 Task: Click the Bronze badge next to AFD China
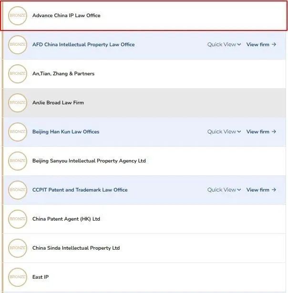click(x=18, y=45)
